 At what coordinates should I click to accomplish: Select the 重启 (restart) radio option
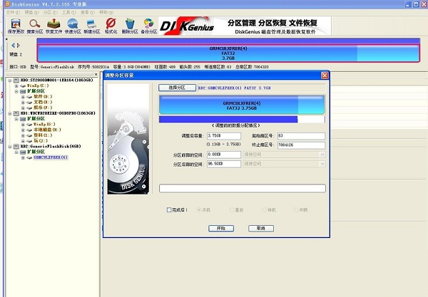coord(231,209)
